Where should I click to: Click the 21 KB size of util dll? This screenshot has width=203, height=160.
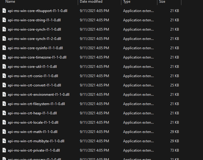[174, 67]
